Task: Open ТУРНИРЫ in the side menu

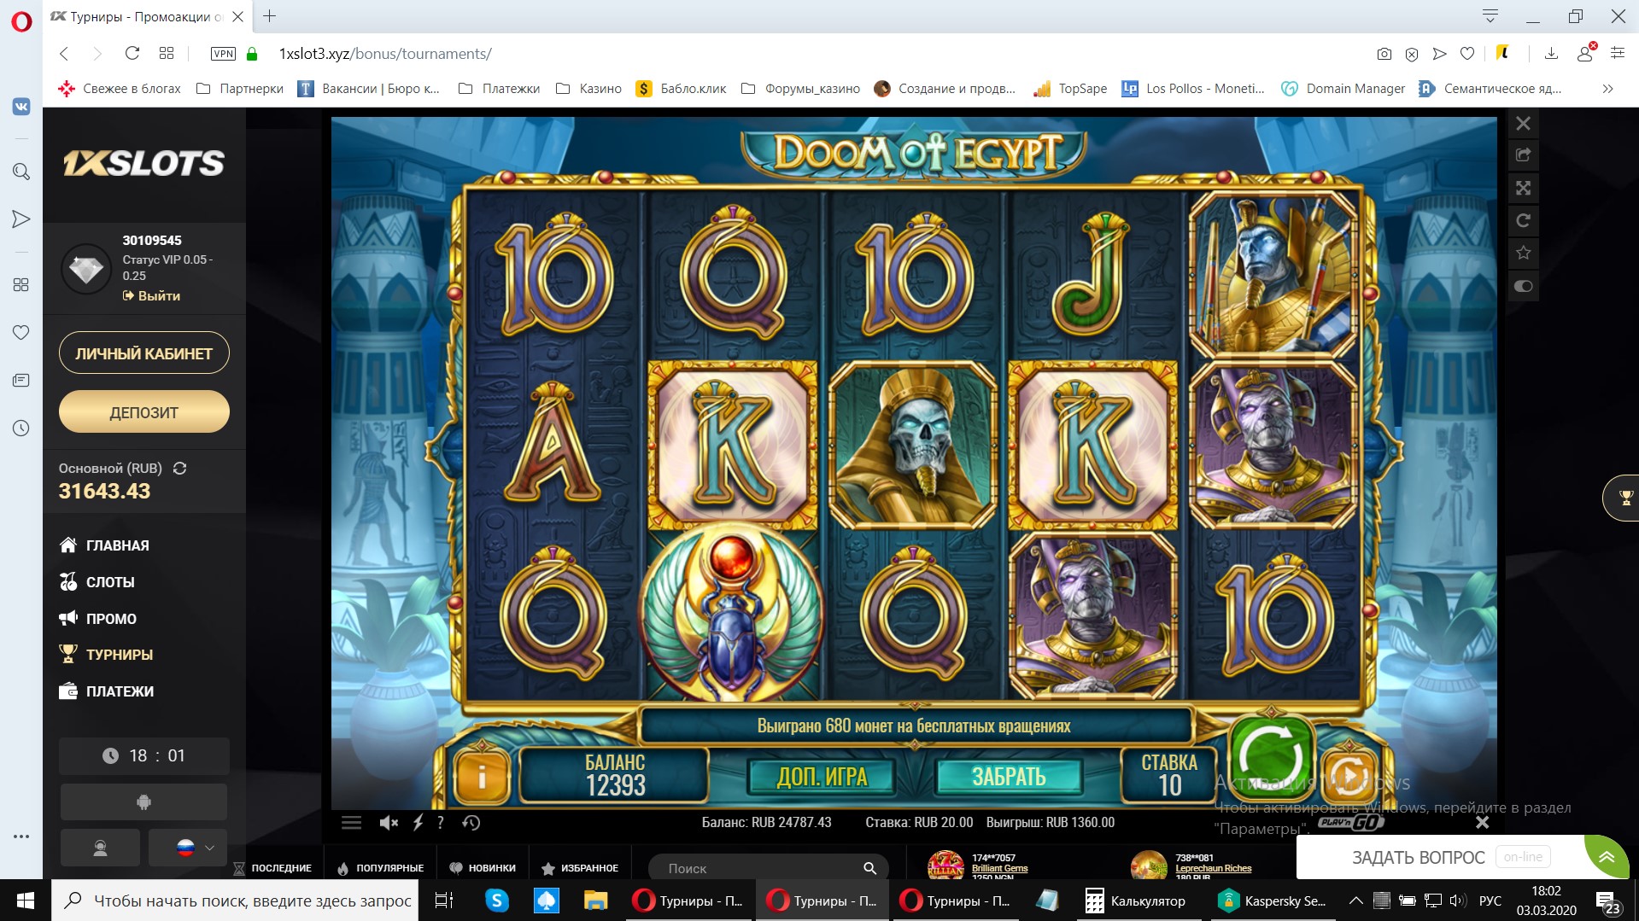Action: point(106,655)
